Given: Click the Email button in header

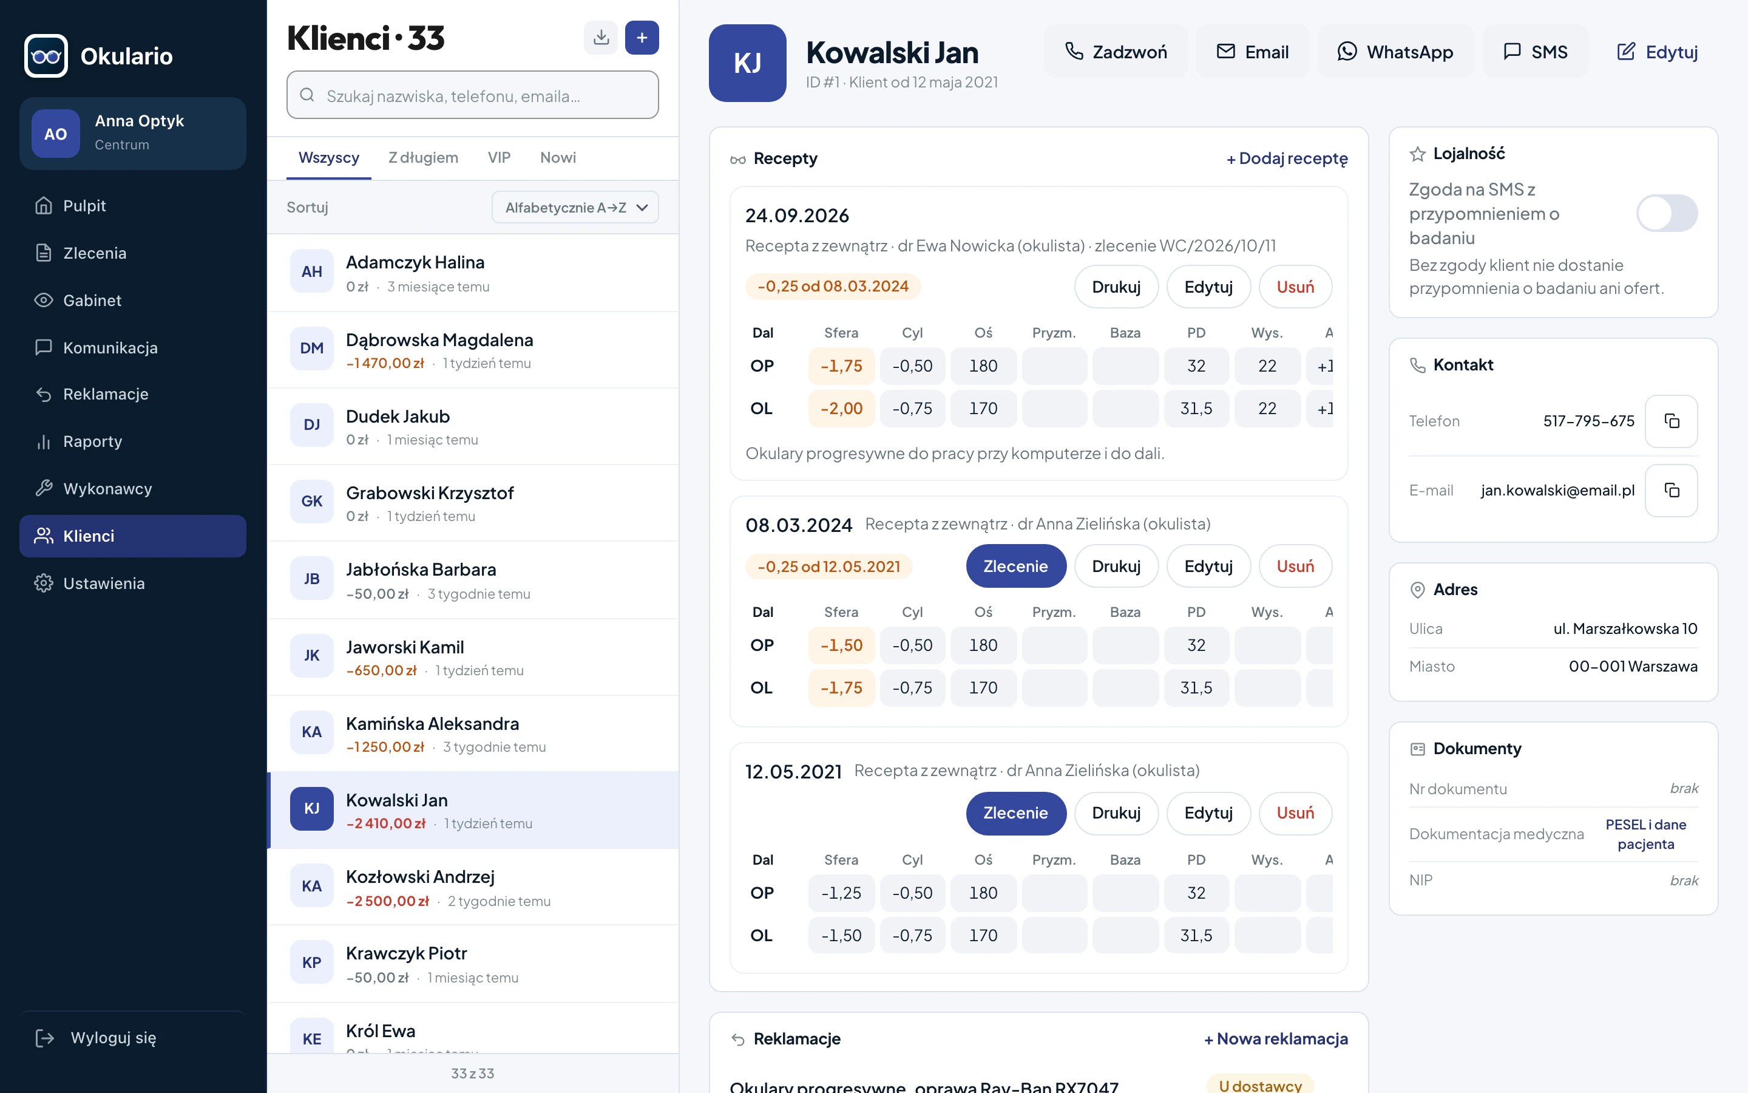Looking at the screenshot, I should (x=1252, y=52).
